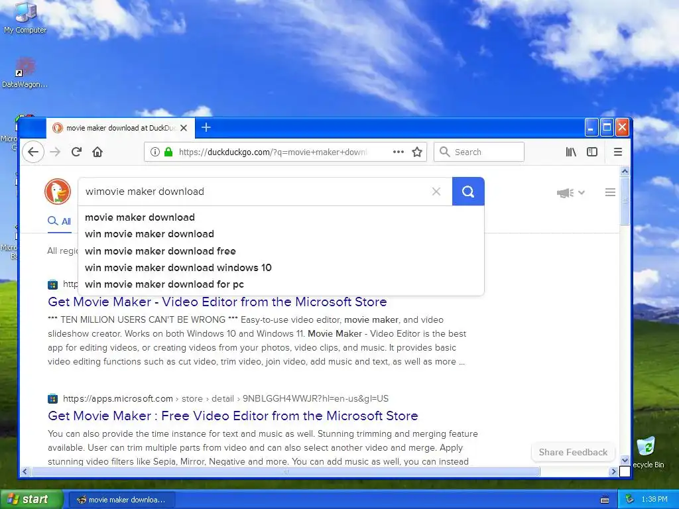Image resolution: width=679 pixels, height=509 pixels.
Task: Open the Firefox hamburger menu
Action: [618, 152]
